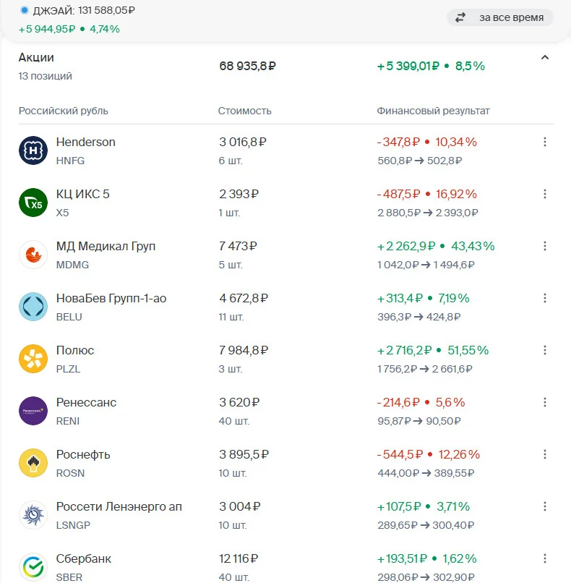The height and width of the screenshot is (583, 571).
Task: Click the LSNGP ticker label
Action: tap(73, 525)
